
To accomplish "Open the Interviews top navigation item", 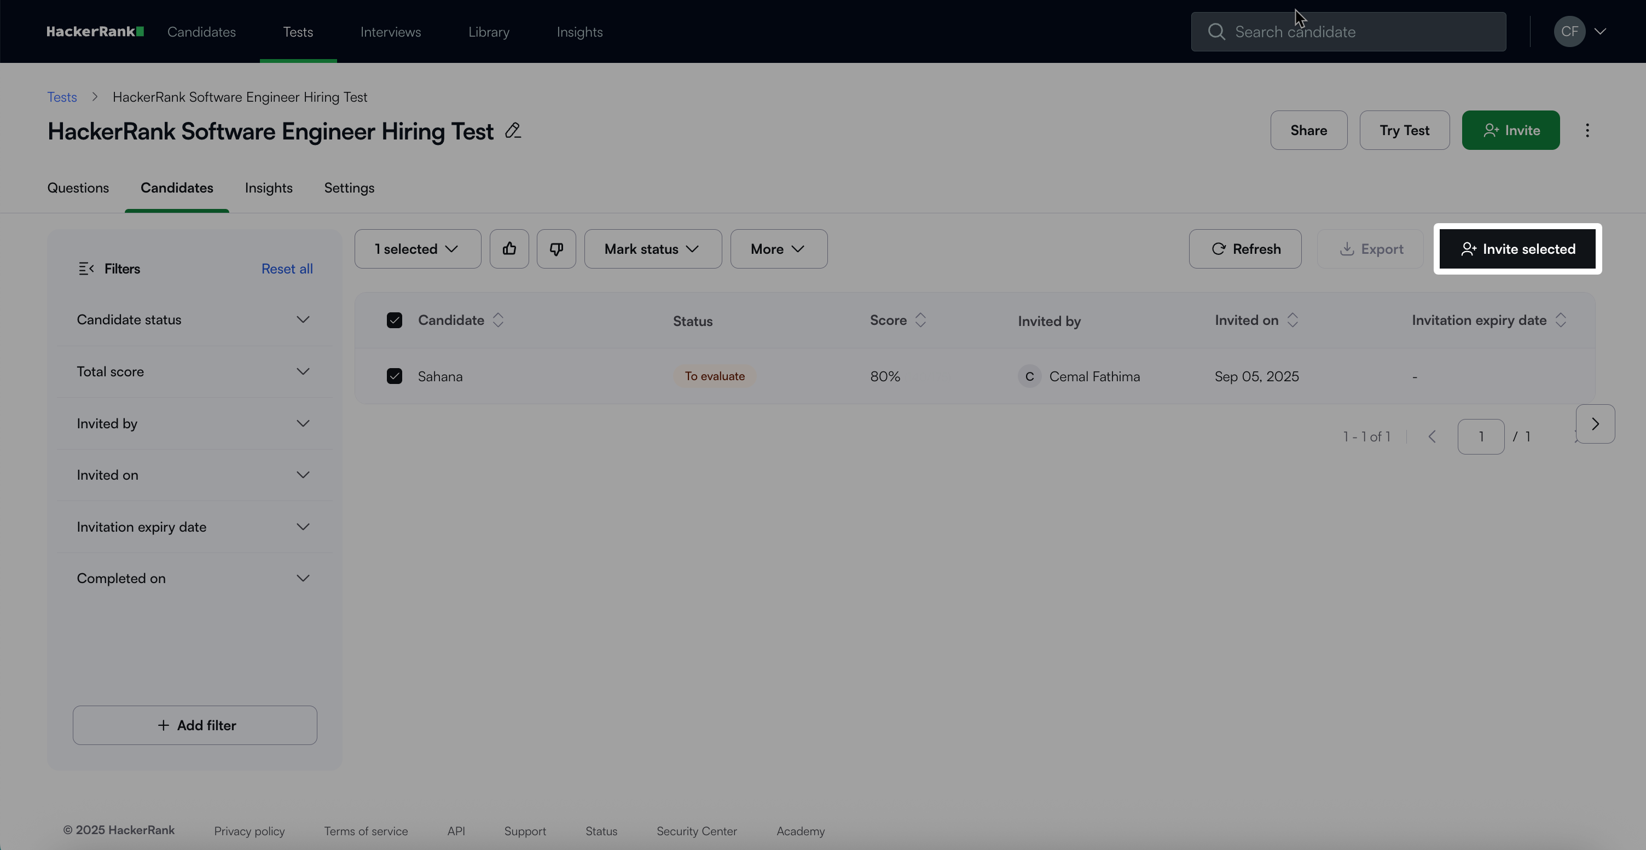I will (390, 32).
